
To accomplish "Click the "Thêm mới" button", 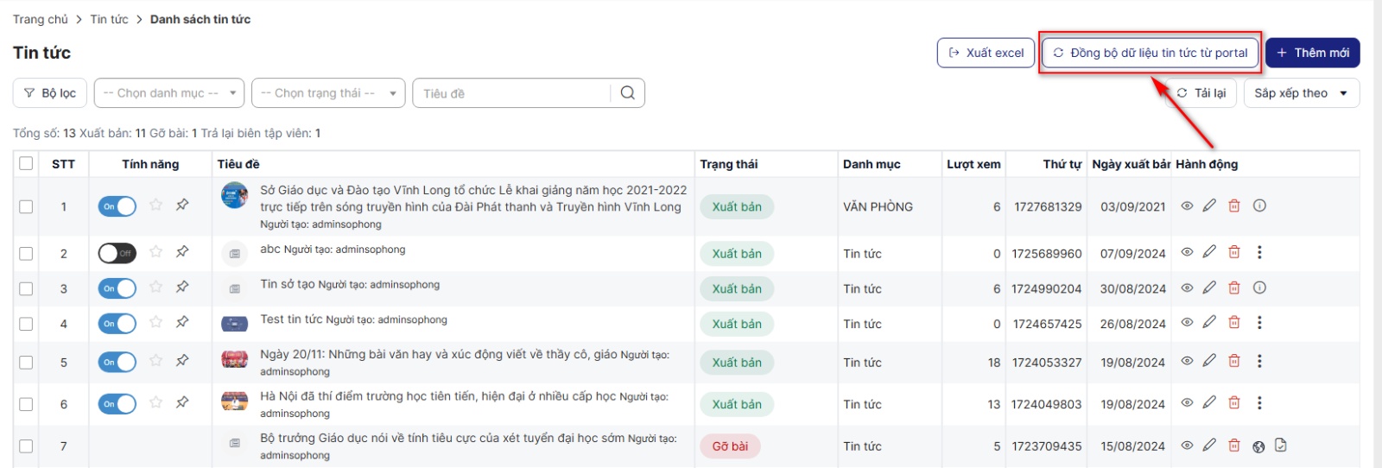I will coord(1312,53).
